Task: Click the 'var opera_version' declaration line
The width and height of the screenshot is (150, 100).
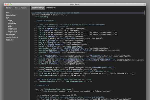Action: [75, 68]
